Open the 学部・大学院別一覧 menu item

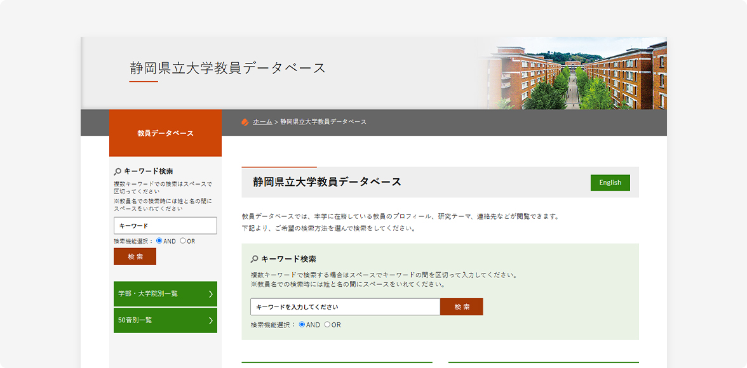click(x=165, y=294)
